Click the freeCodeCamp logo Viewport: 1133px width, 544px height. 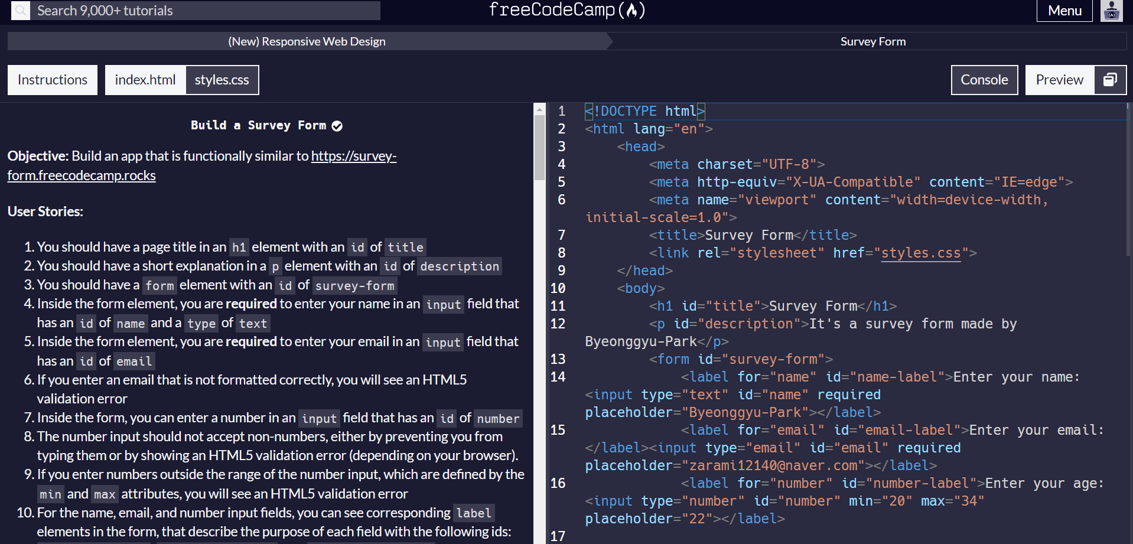point(566,10)
